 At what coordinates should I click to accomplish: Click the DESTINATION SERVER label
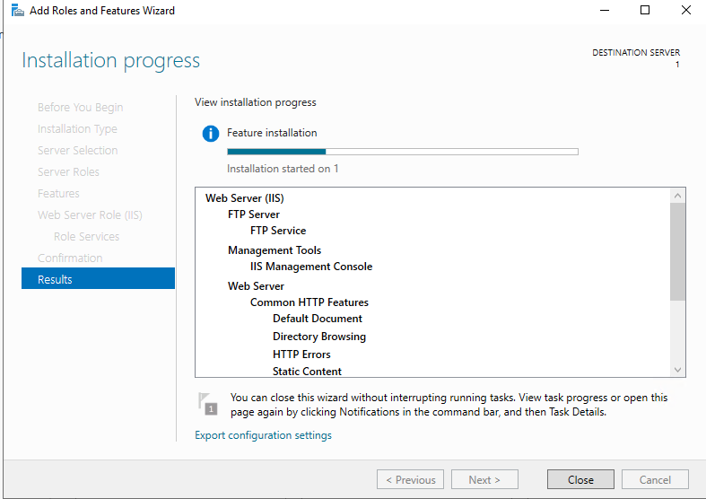pyautogui.click(x=636, y=52)
